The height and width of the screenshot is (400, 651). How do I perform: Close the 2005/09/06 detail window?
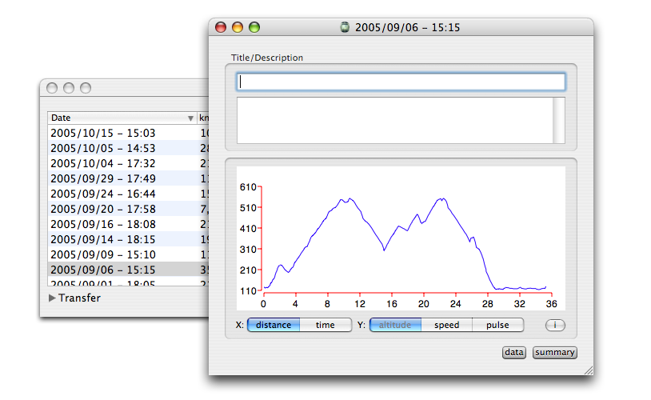[x=221, y=27]
